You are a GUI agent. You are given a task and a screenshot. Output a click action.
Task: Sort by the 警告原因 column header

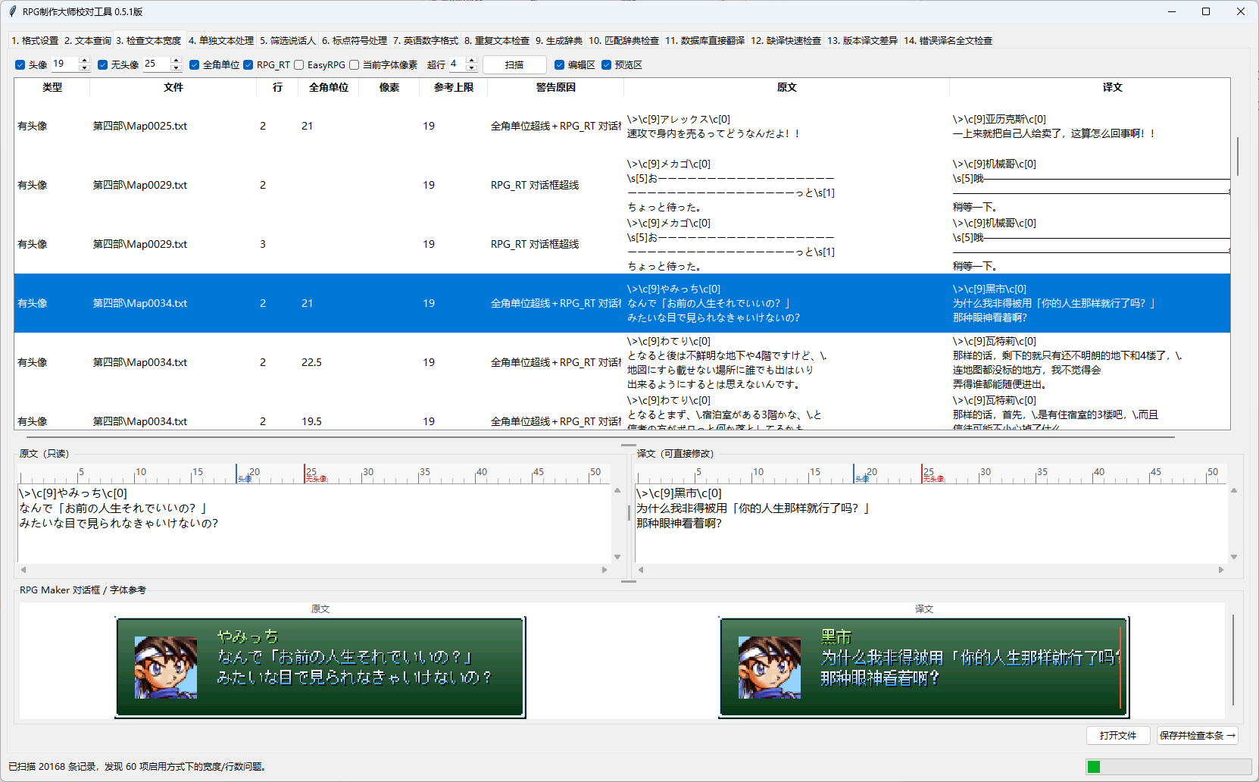click(555, 88)
